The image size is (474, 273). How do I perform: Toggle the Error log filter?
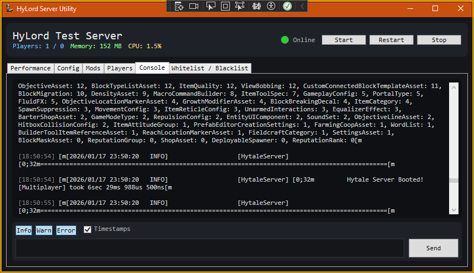(x=66, y=230)
